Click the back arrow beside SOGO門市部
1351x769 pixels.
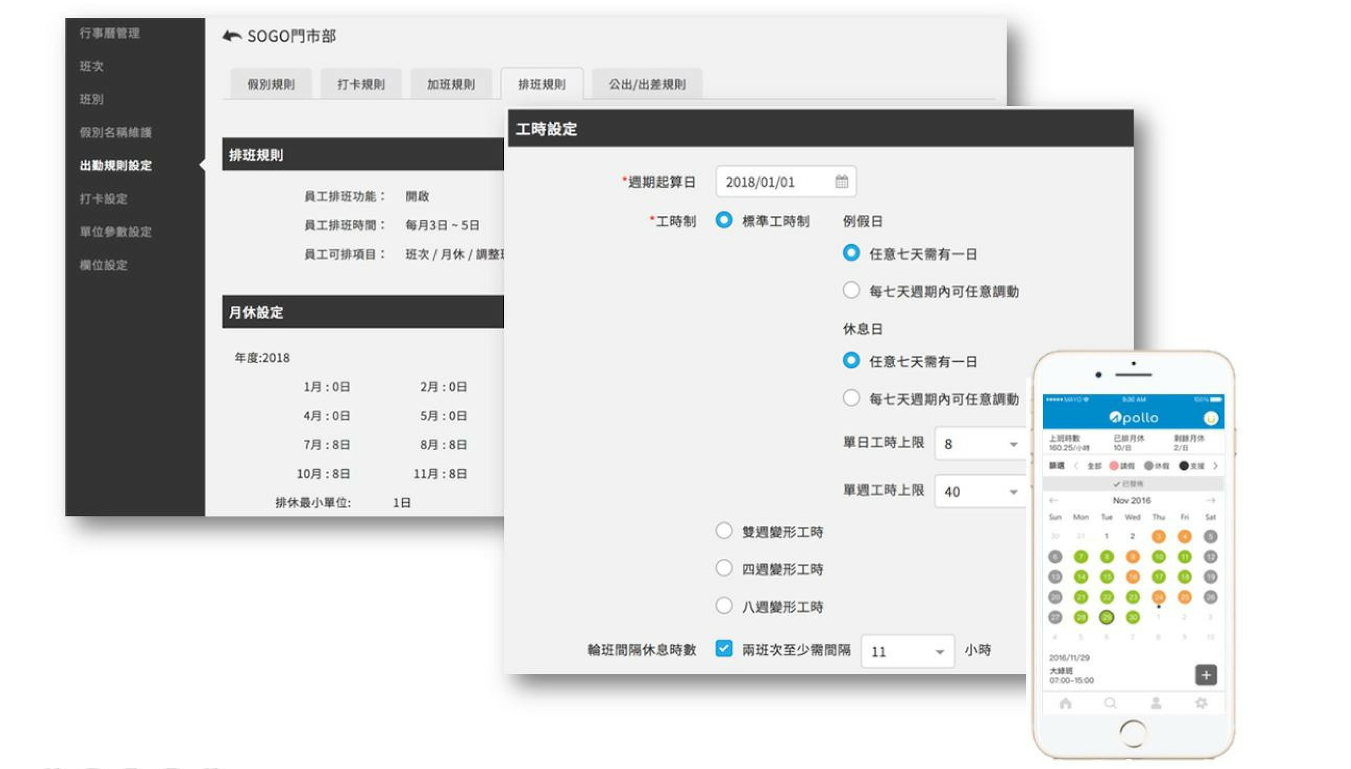point(231,36)
